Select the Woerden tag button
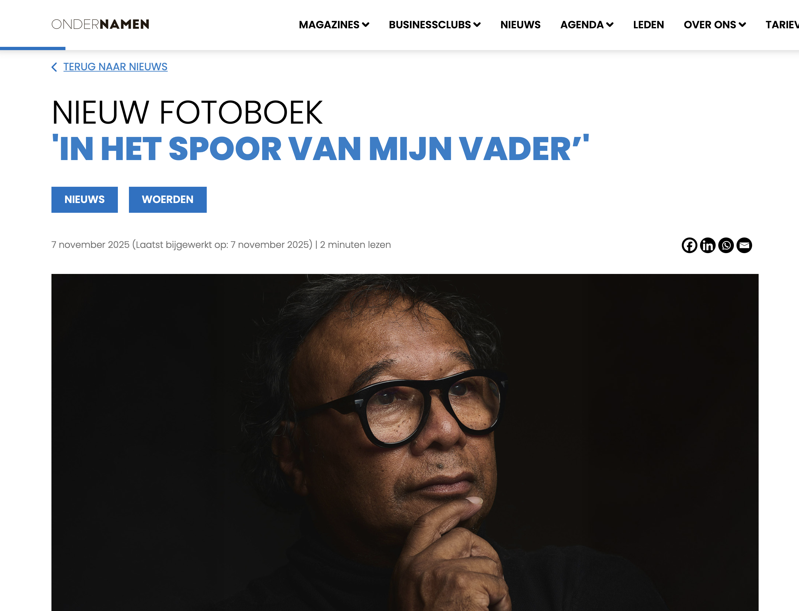 [x=167, y=200]
